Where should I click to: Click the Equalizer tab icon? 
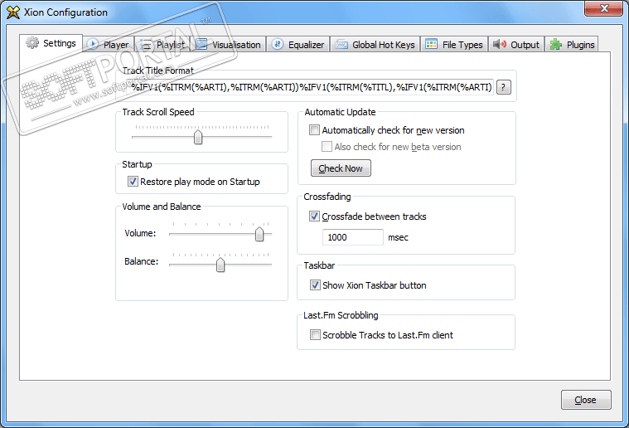tap(278, 44)
